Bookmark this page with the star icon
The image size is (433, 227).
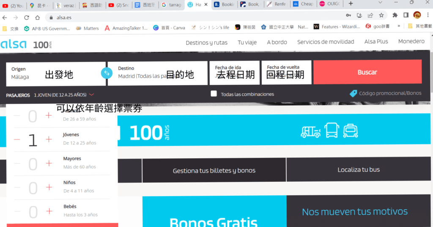[x=381, y=15]
